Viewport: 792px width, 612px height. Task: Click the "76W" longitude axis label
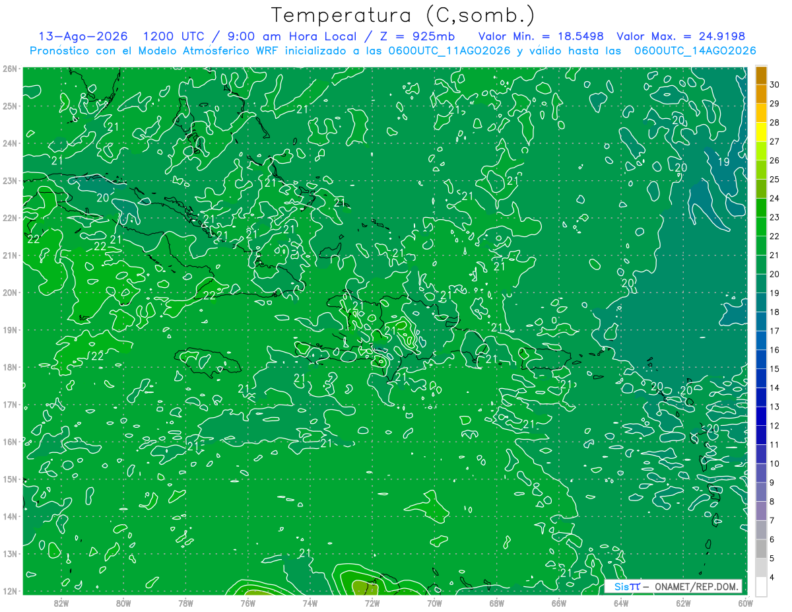(x=247, y=603)
